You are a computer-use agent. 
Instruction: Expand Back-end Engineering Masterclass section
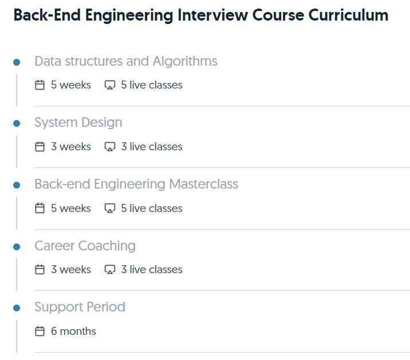pos(136,184)
